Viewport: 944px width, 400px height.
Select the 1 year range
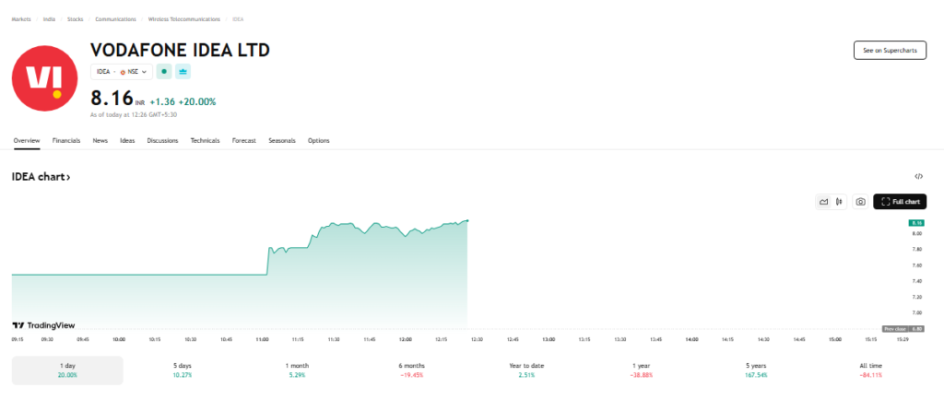(x=641, y=371)
